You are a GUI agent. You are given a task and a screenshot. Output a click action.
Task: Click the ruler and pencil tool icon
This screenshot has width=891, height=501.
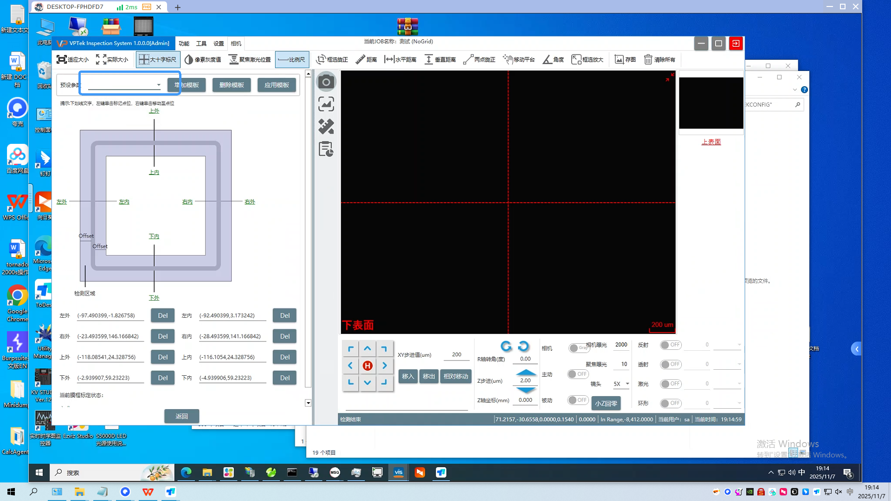pyautogui.click(x=326, y=127)
